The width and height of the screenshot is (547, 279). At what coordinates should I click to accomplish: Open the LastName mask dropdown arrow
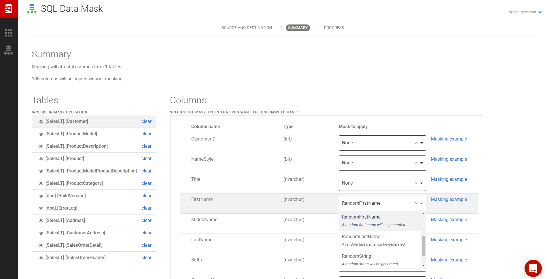tap(422, 240)
